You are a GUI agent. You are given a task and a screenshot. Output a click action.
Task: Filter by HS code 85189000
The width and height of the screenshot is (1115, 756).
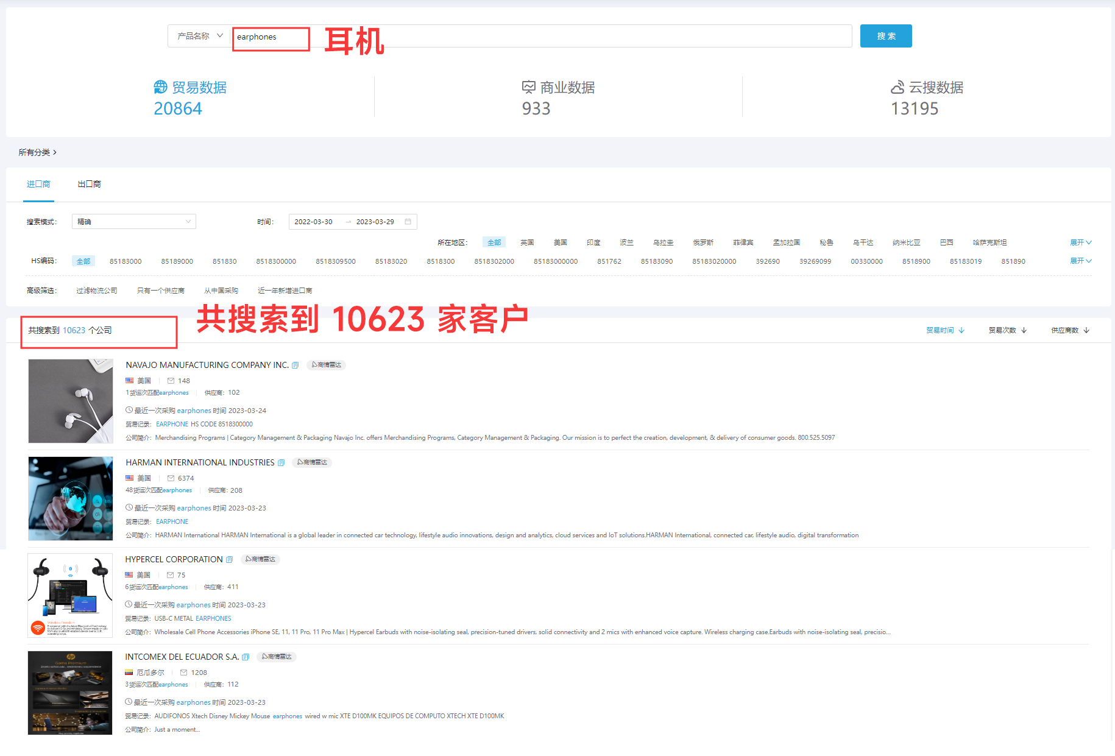pos(177,261)
